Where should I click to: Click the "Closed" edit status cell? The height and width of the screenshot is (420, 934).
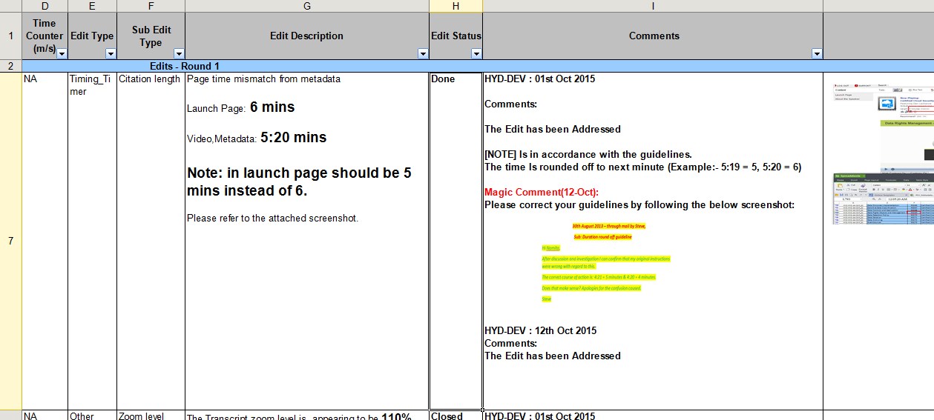(456, 416)
